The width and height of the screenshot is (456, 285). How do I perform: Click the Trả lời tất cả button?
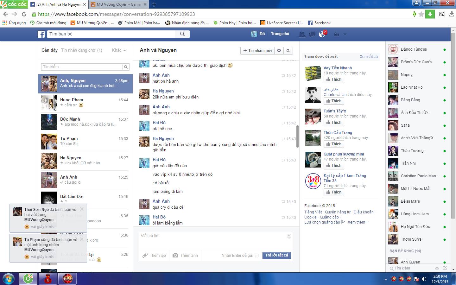coord(276,255)
